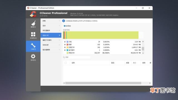Open the Browser Plugins (浏览器插件) tool

51,30
